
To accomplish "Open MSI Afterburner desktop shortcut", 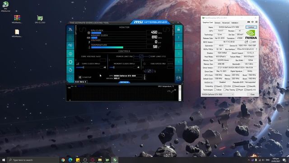I will 5,6.
